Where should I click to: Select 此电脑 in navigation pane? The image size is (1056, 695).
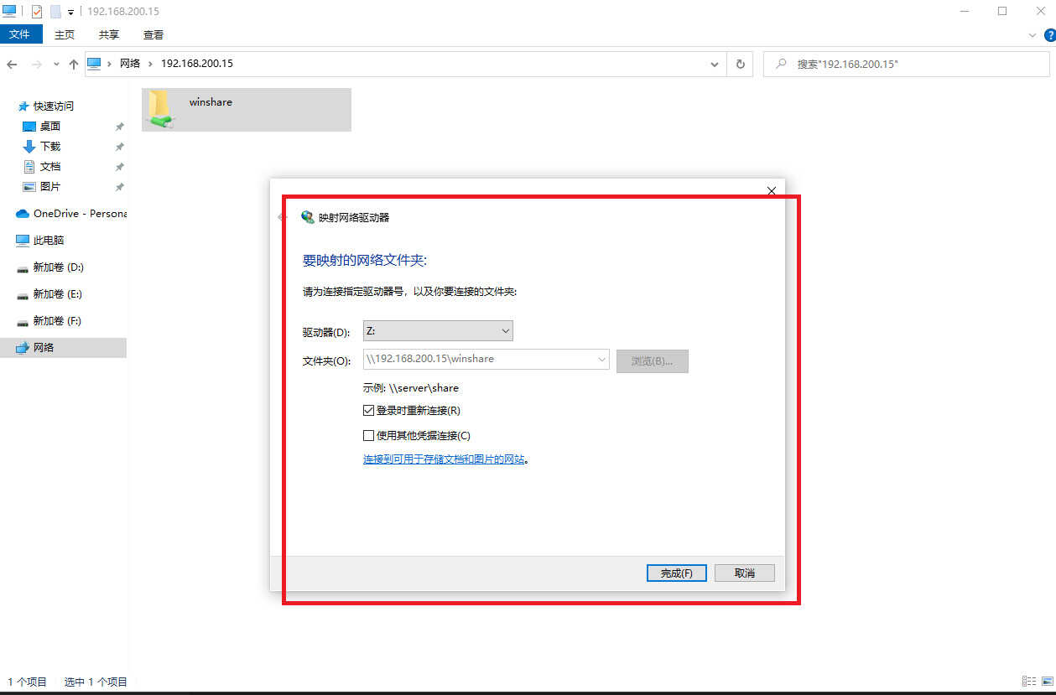[48, 240]
